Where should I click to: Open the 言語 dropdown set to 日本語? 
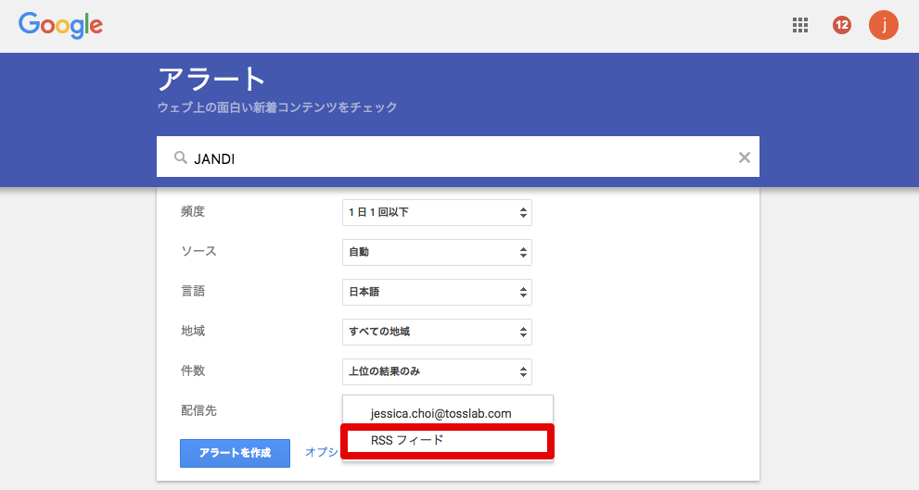pos(437,292)
